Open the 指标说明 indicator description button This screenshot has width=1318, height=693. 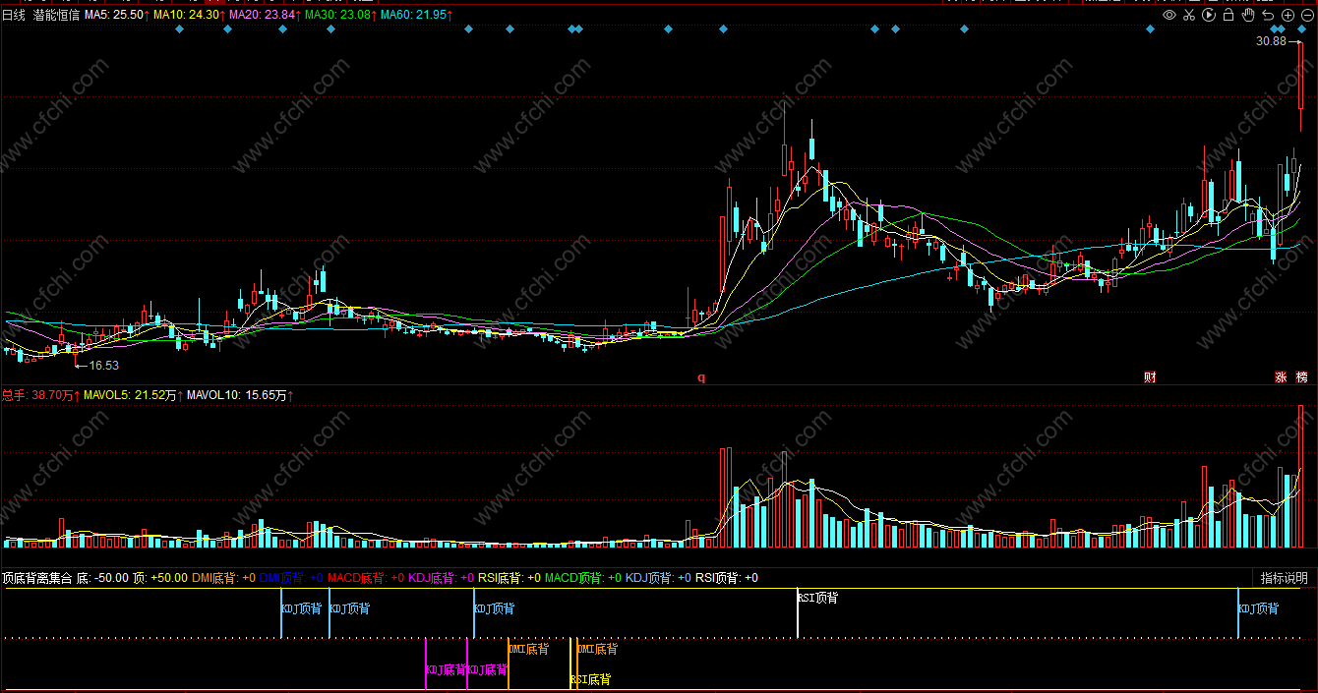tap(1285, 578)
